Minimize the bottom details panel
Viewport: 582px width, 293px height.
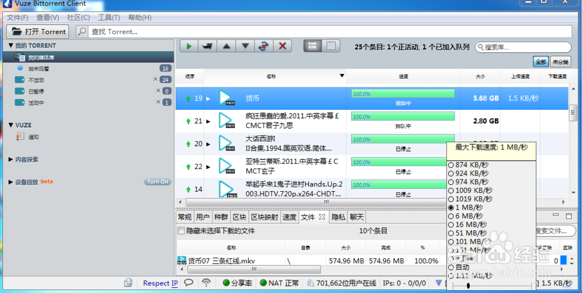(x=556, y=215)
